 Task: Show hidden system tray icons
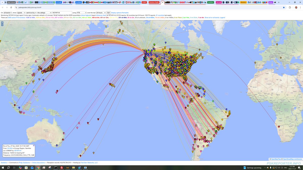coord(265,168)
